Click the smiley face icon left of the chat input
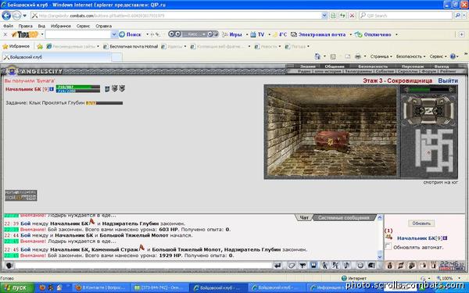Screen dimensions: 469x293 click(x=9, y=265)
